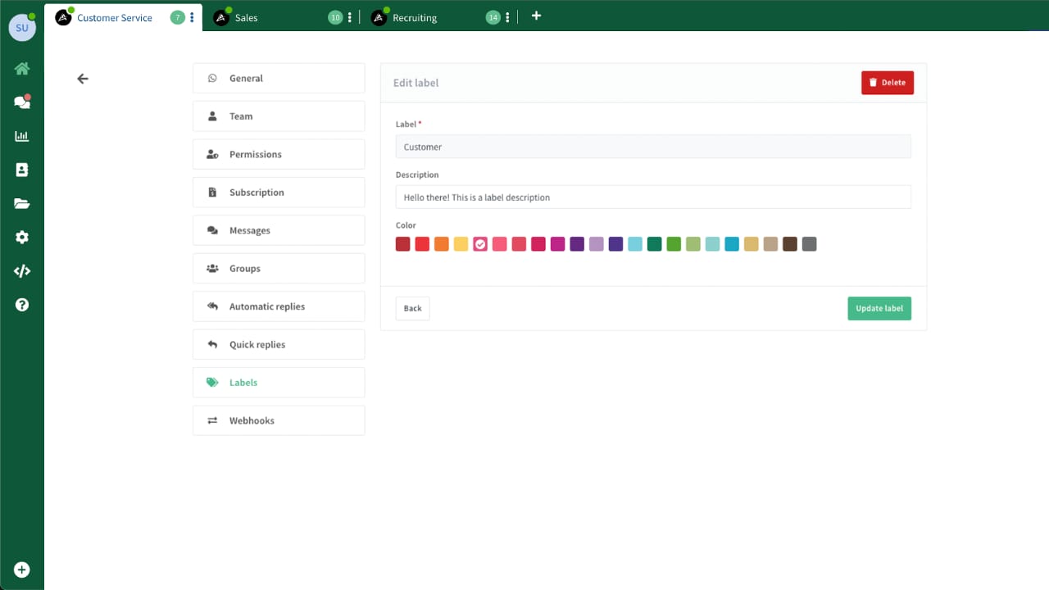
Task: Open General settings section
Action: pos(279,78)
